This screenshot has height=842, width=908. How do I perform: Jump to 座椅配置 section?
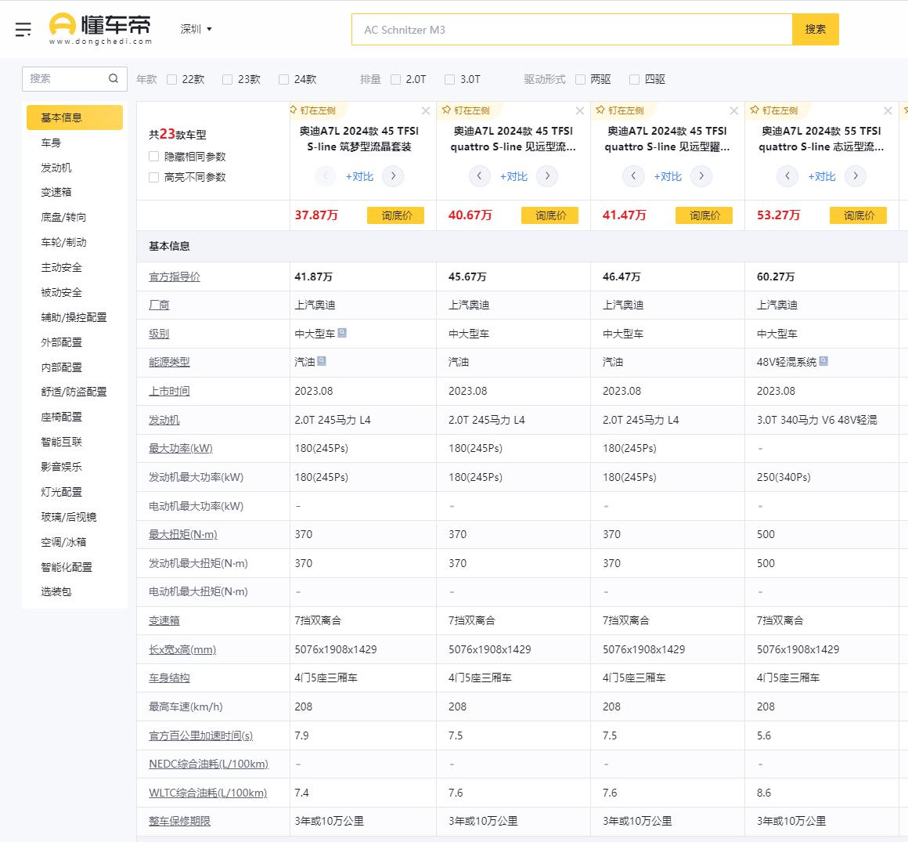tap(61, 417)
